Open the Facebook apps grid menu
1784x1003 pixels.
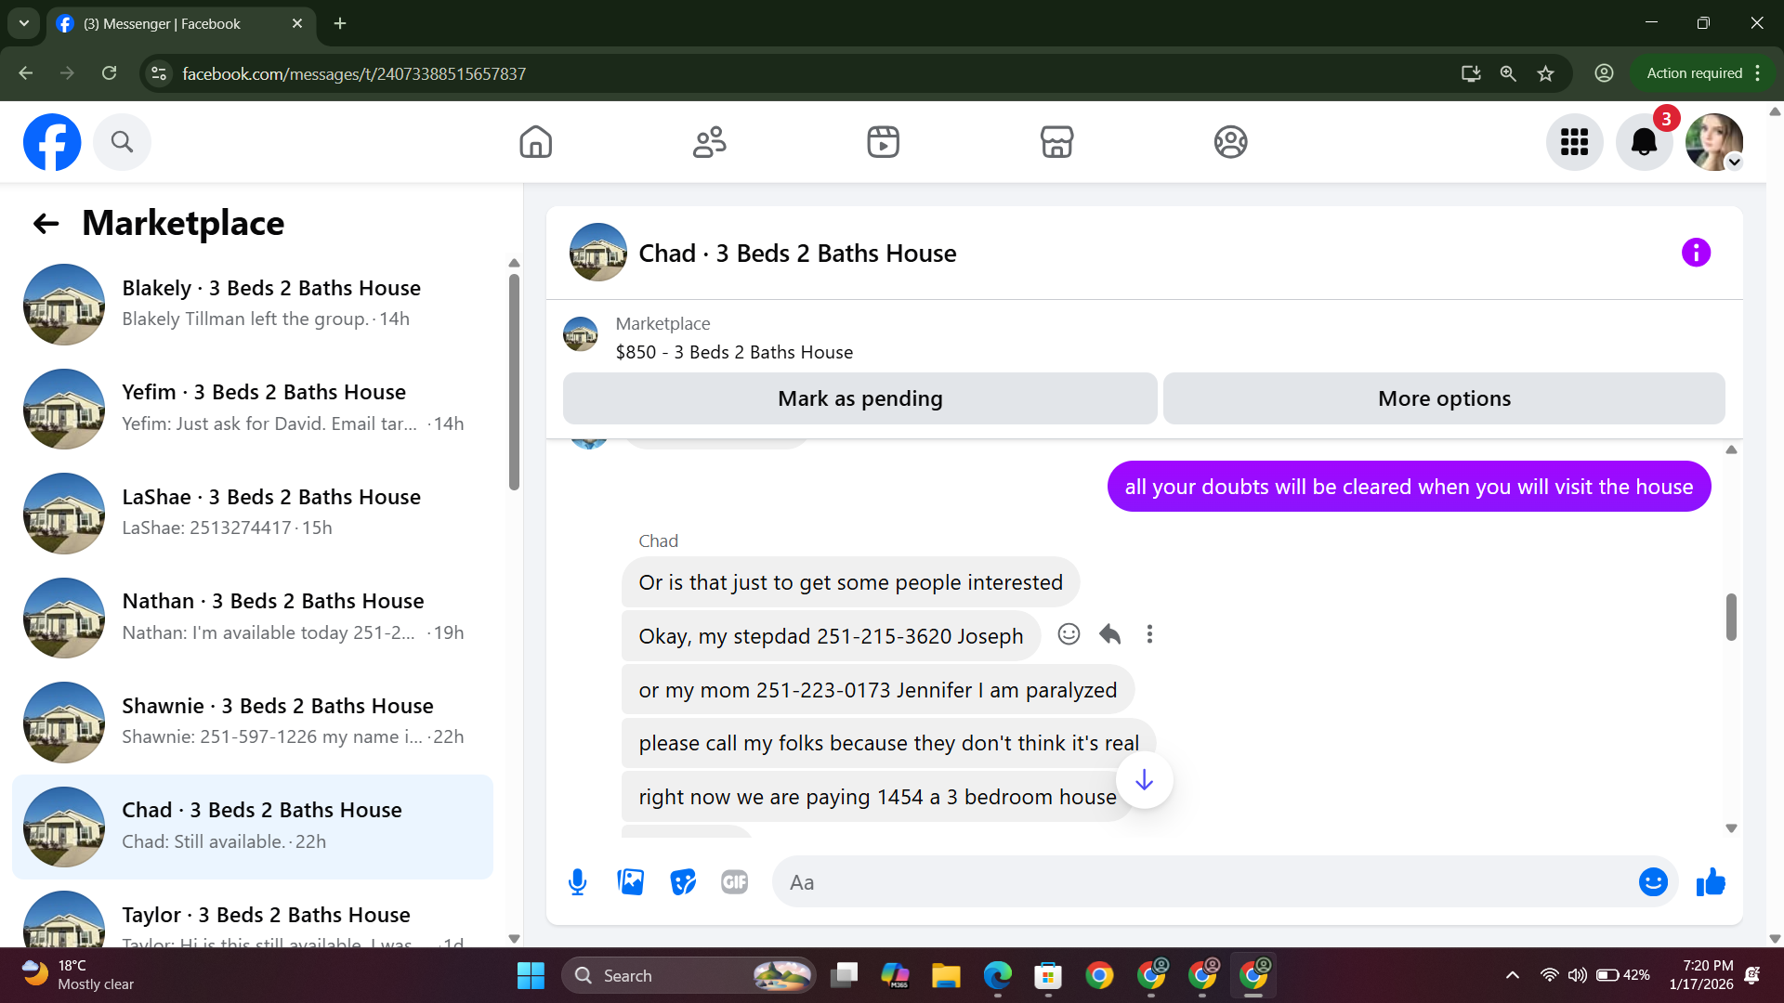[x=1574, y=142]
